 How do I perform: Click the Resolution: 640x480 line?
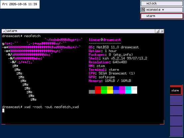108,62
